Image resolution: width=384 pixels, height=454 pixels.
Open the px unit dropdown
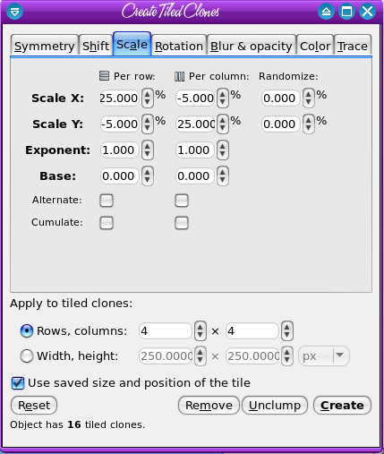point(324,355)
